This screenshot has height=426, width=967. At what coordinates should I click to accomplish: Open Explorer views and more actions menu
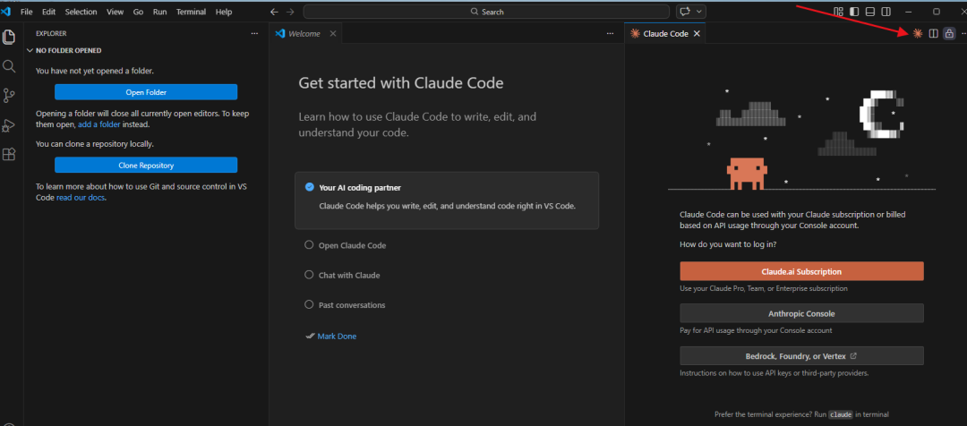[254, 33]
